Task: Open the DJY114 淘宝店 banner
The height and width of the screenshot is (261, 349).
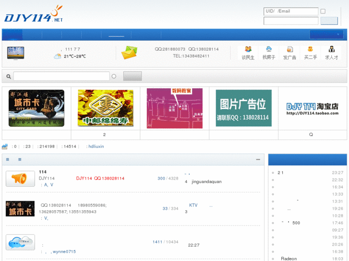Action: tap(313, 109)
